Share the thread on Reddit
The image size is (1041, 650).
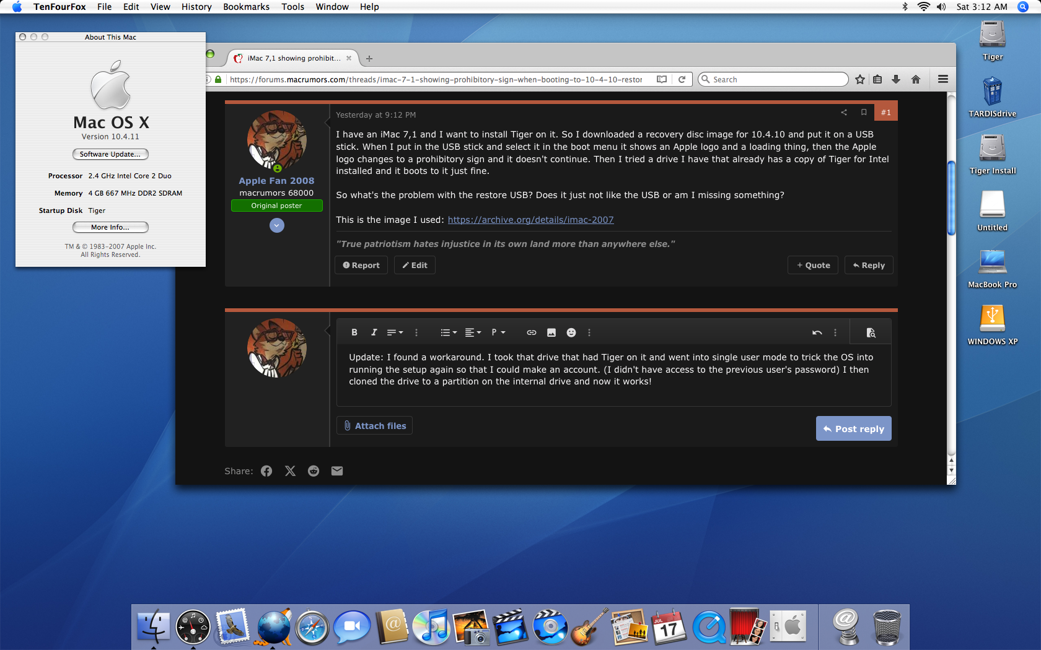click(314, 471)
